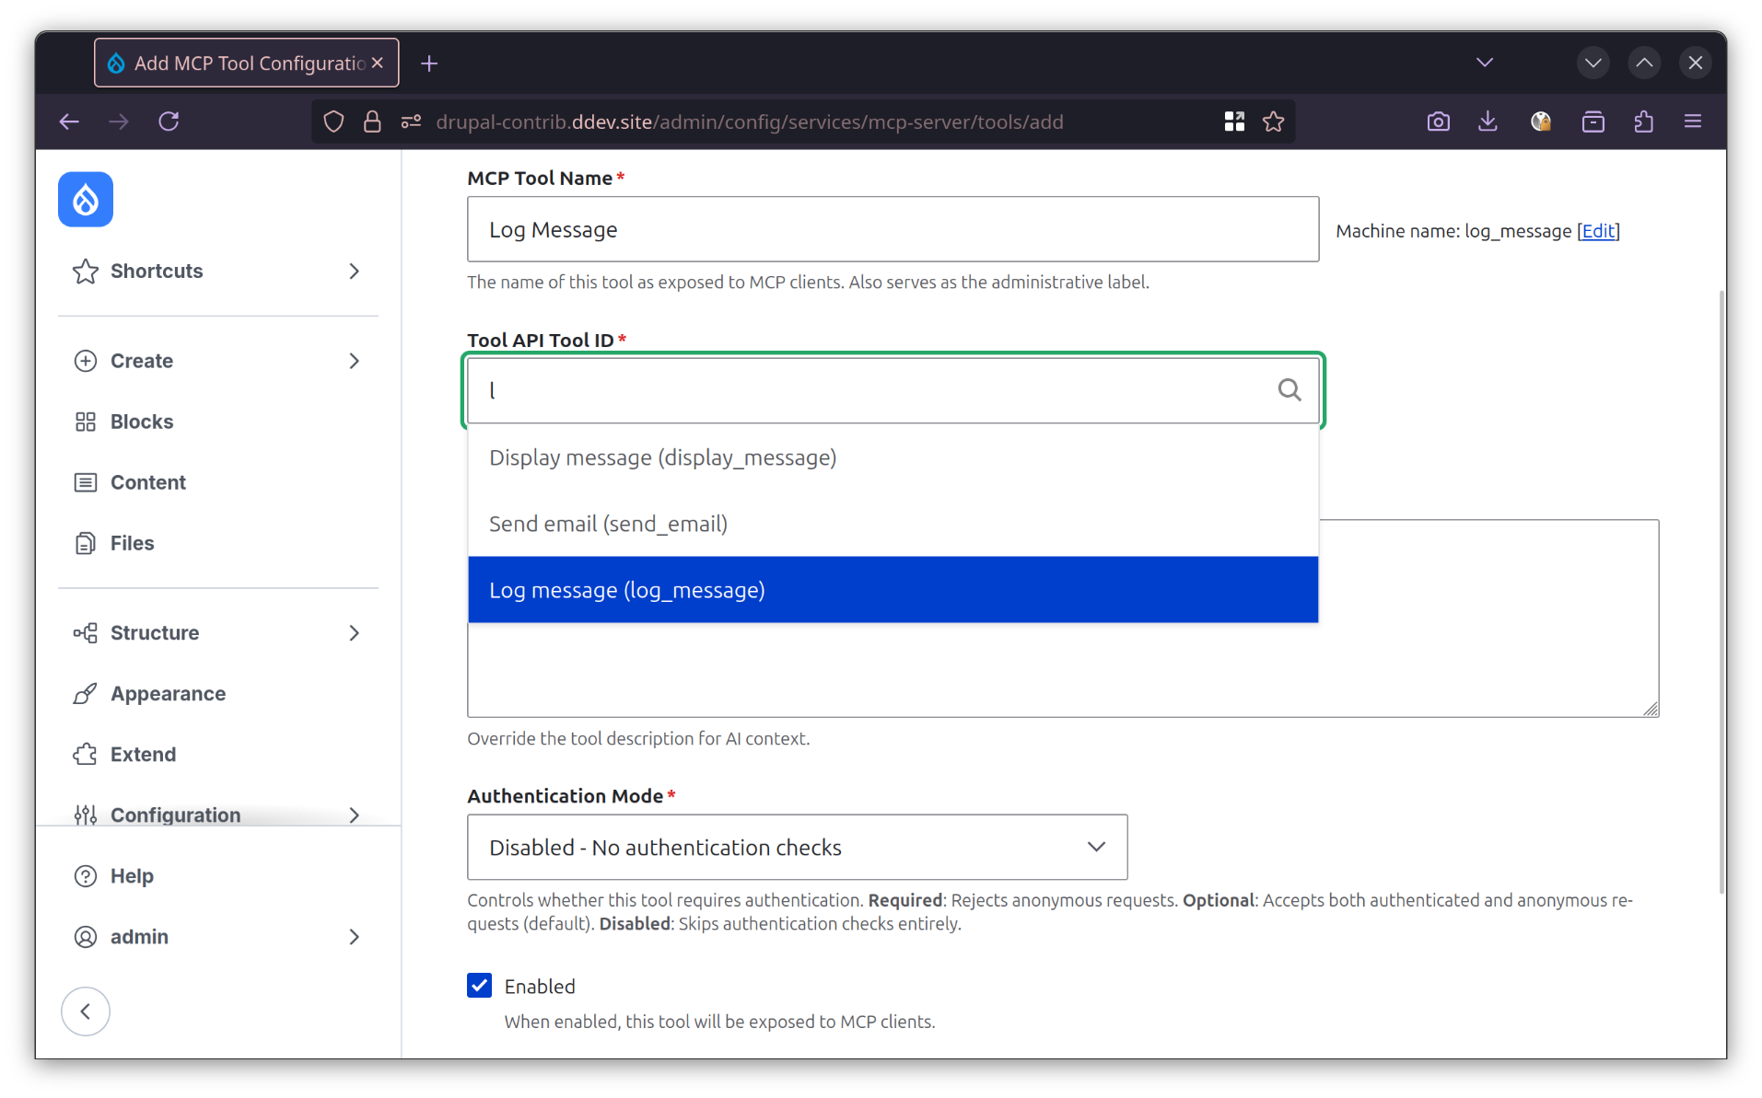Expand the Structure menu chevron
This screenshot has height=1098, width=1762.
click(355, 633)
